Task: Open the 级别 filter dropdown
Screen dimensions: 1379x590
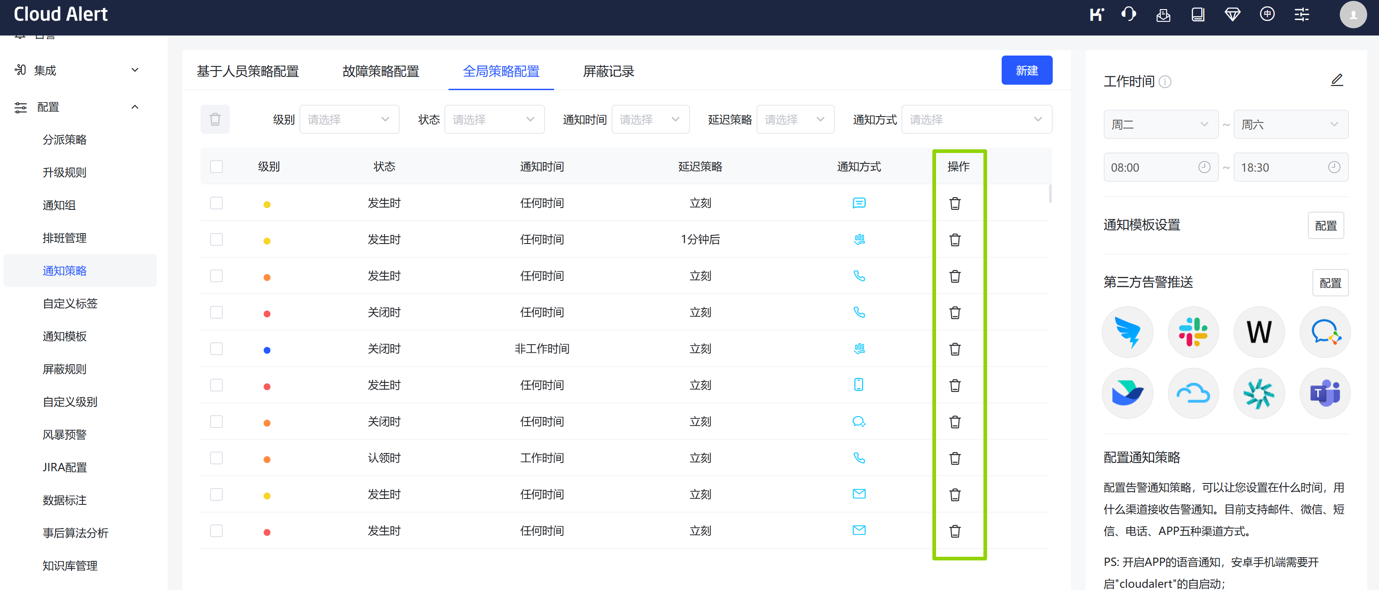Action: point(349,119)
